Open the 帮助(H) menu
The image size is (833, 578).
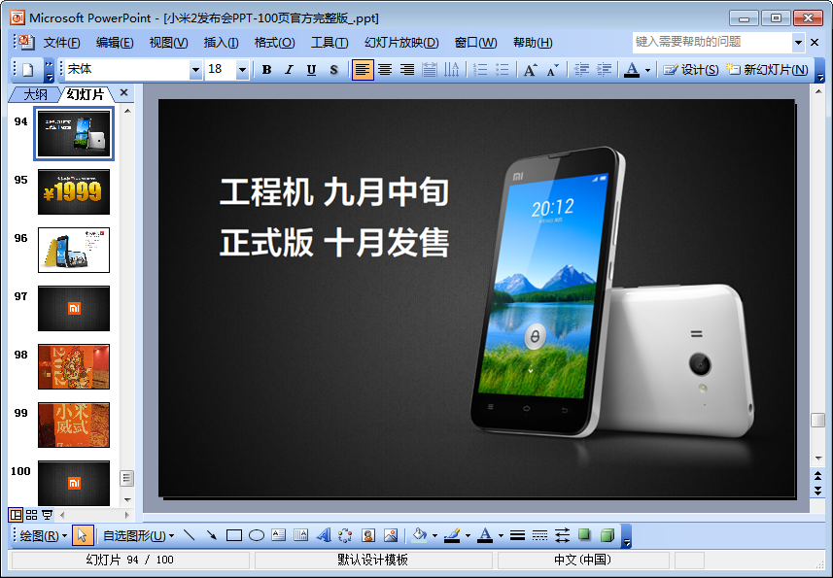533,43
